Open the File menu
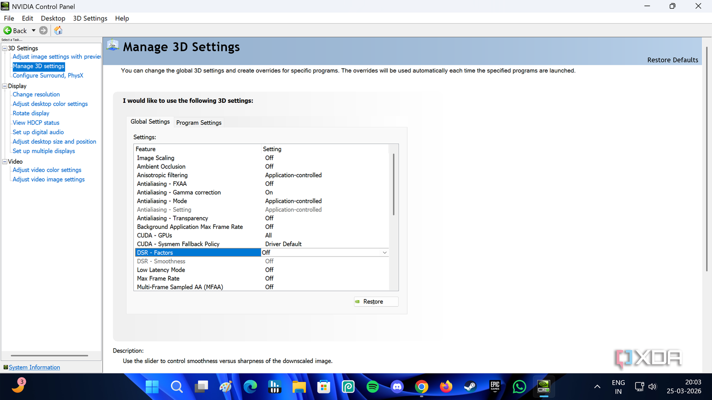712x400 pixels. click(9, 18)
